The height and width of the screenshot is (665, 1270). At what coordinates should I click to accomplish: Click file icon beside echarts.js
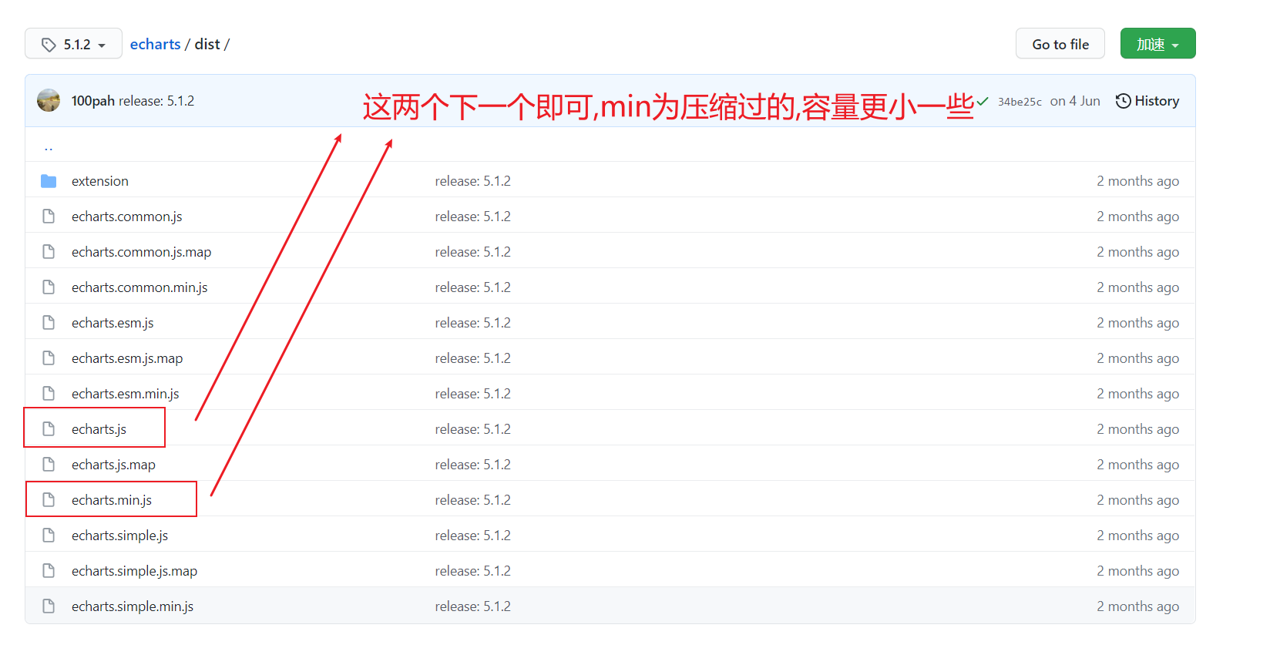49,429
